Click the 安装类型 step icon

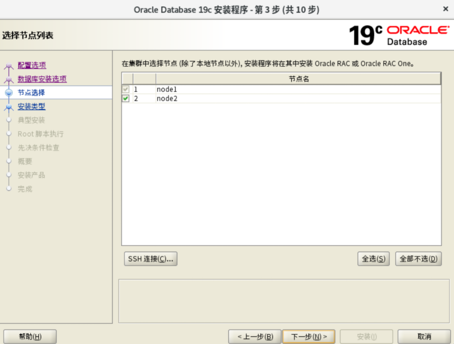[9, 107]
